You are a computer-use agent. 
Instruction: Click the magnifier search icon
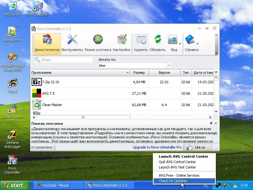(37, 60)
